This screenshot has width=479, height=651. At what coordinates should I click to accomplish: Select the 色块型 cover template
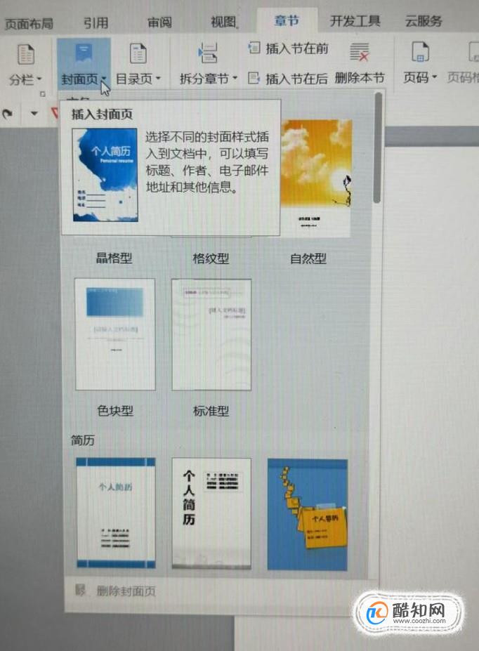point(115,334)
